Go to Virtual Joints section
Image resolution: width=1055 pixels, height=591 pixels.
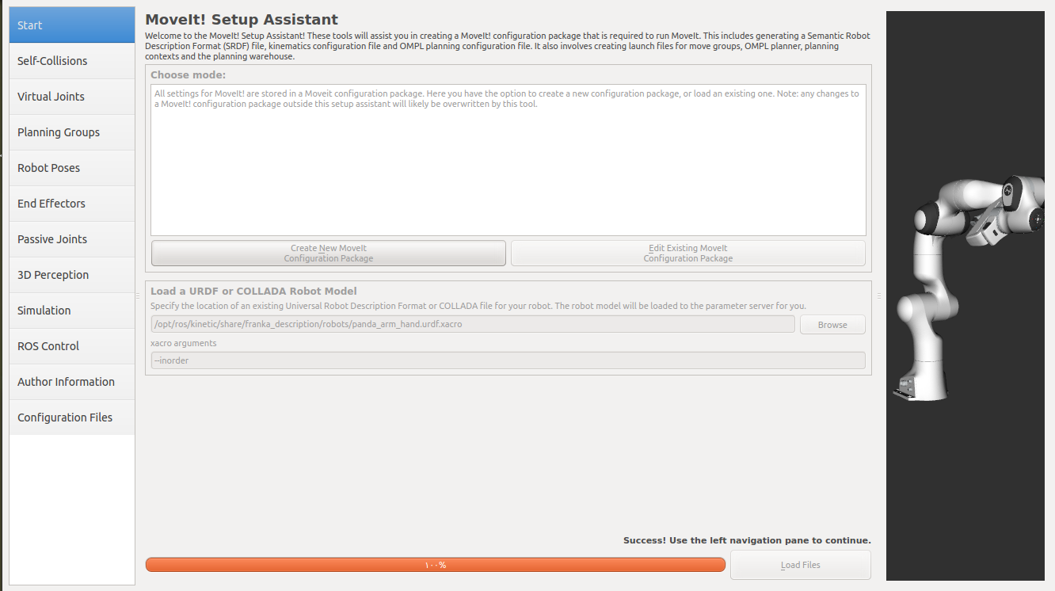click(72, 97)
